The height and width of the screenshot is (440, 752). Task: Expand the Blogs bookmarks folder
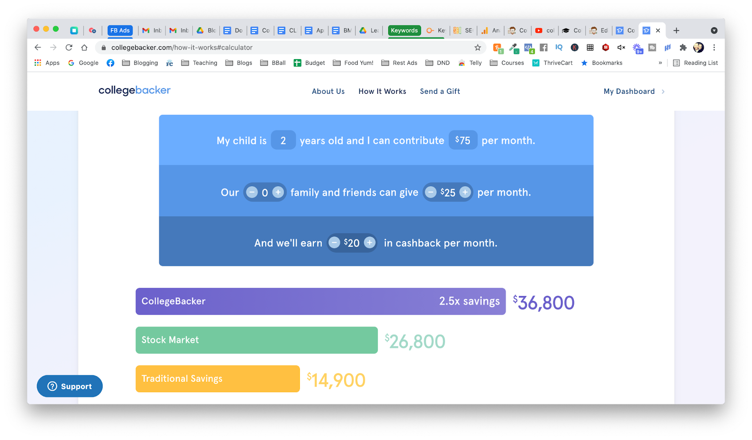tap(239, 63)
